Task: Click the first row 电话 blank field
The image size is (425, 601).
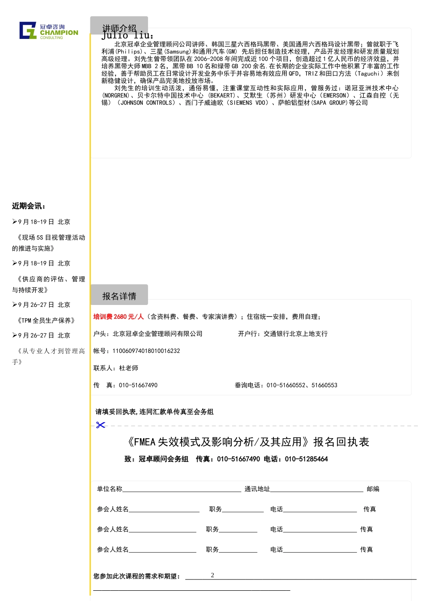Action: (x=320, y=509)
